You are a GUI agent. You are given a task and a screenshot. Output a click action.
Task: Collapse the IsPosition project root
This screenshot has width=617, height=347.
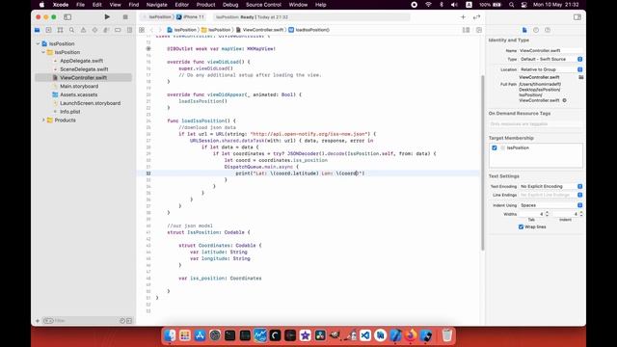click(39, 43)
